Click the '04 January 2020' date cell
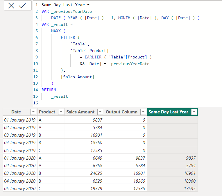This screenshot has height=196, width=222. pyautogui.click(x=20, y=181)
